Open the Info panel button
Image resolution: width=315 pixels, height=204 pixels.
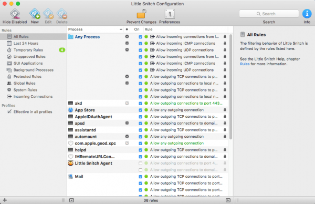(x=307, y=14)
